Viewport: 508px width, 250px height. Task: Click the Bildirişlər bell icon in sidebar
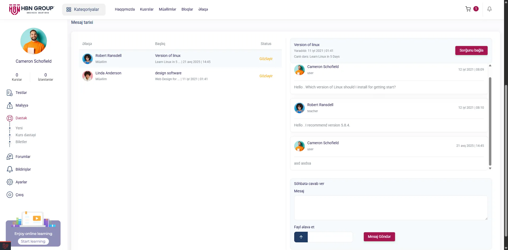point(10,169)
